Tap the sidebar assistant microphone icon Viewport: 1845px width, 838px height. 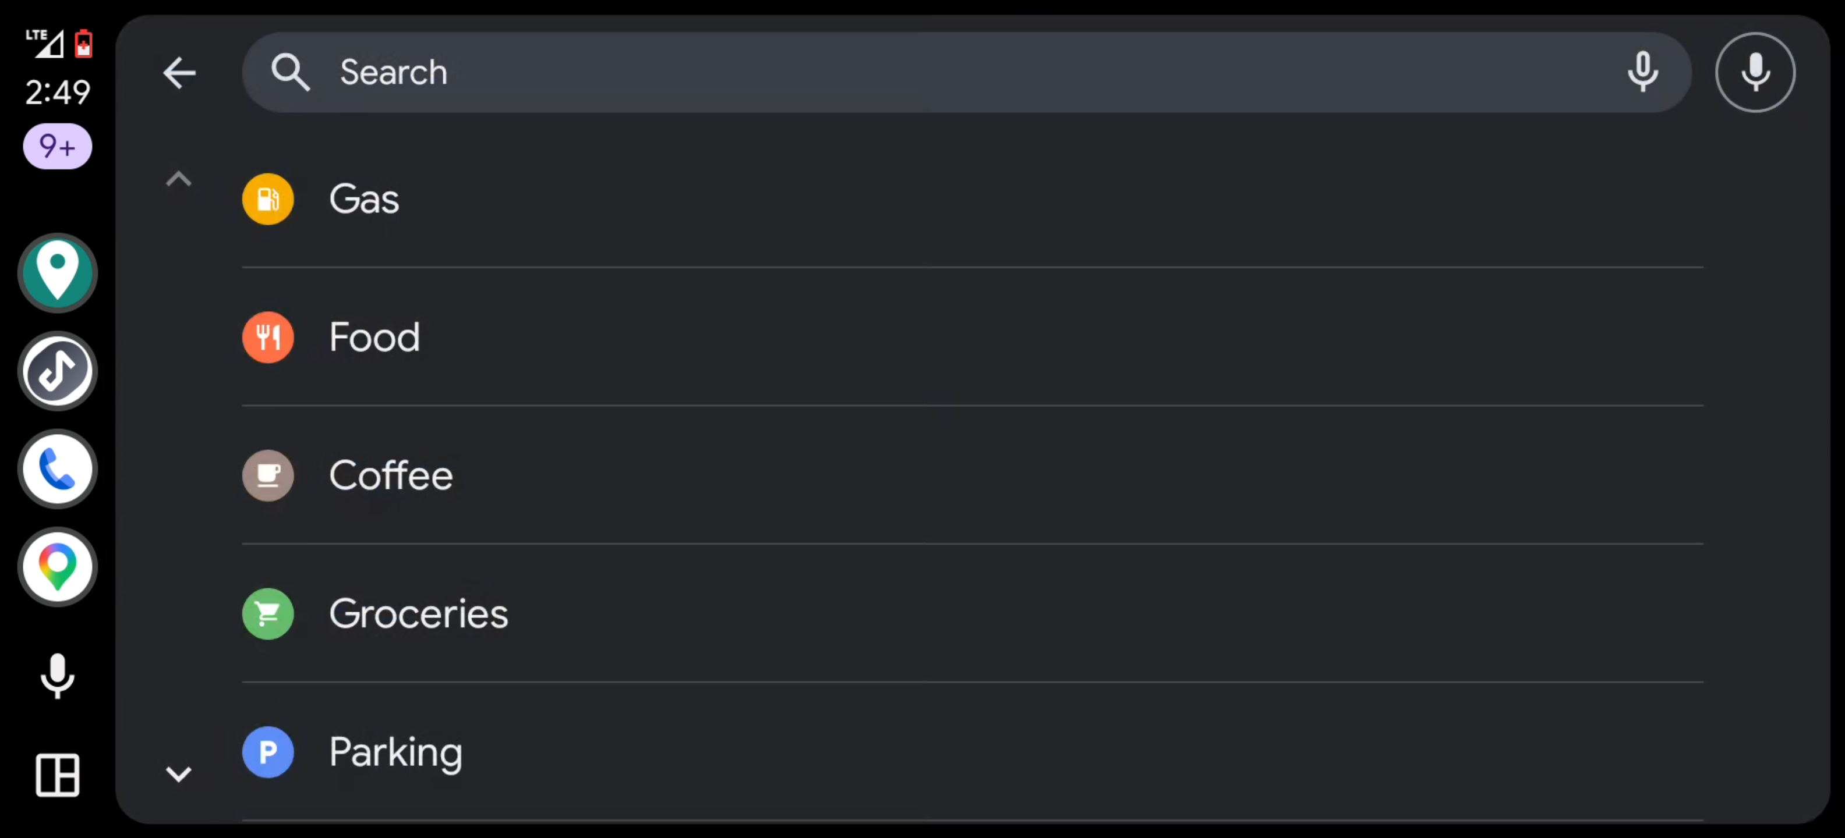point(57,676)
